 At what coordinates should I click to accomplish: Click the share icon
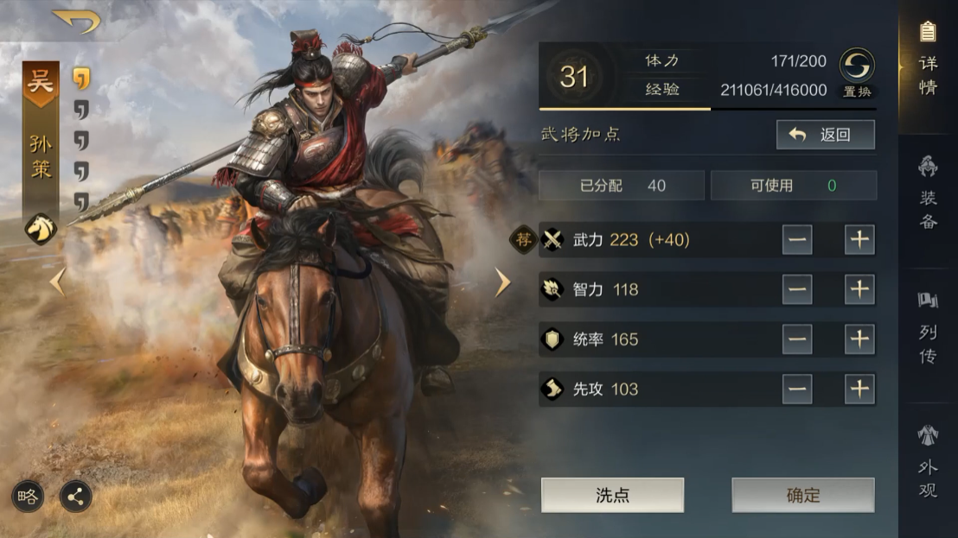(76, 497)
